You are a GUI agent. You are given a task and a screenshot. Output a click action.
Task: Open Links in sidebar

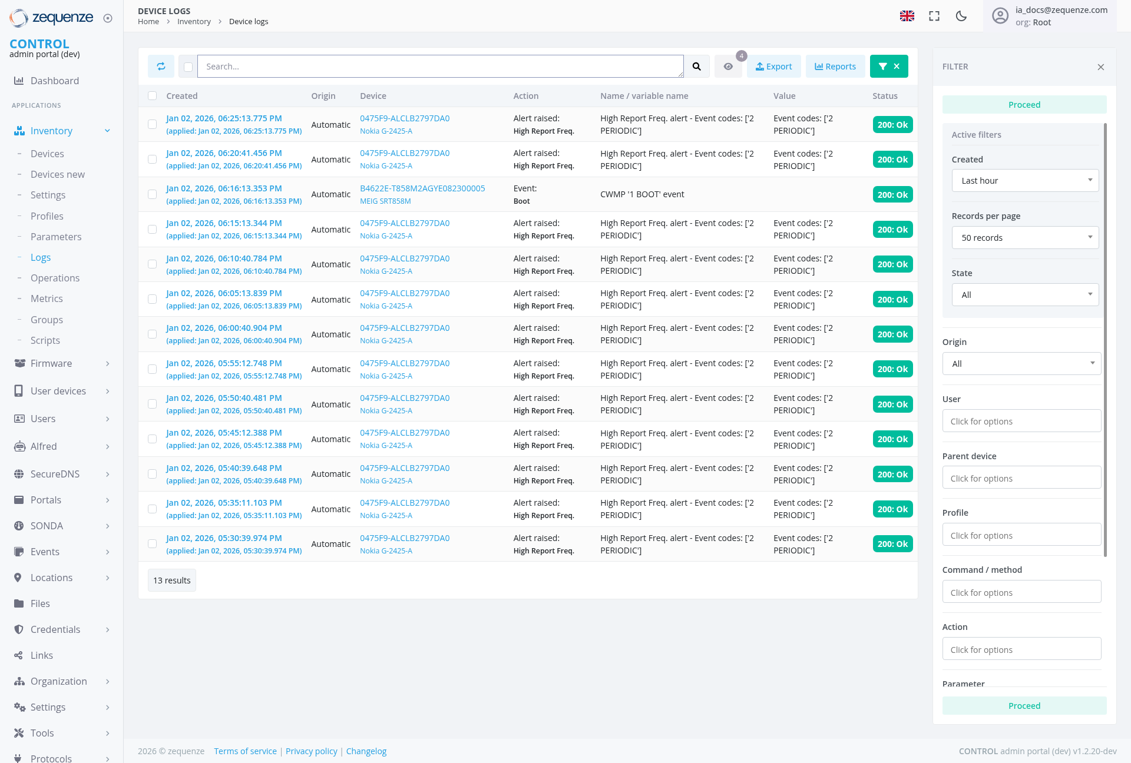[42, 655]
